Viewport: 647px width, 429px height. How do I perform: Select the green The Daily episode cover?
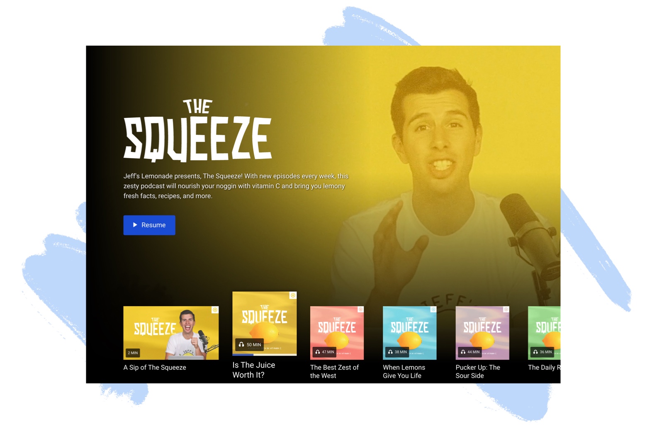point(544,333)
